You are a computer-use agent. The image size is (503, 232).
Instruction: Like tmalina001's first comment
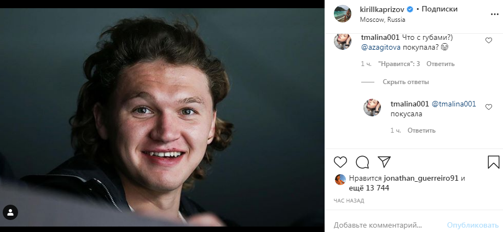pyautogui.click(x=489, y=40)
